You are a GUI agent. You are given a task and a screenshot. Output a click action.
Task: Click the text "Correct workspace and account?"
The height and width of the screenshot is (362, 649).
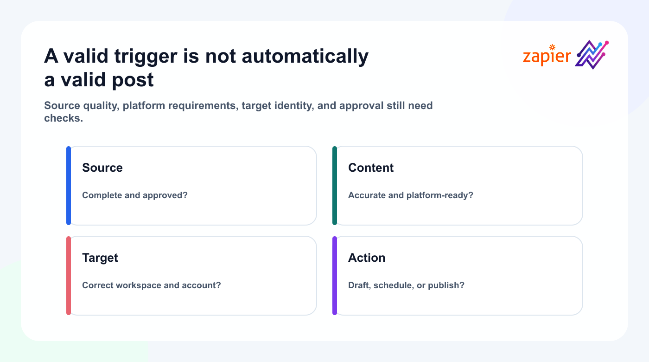[152, 285]
